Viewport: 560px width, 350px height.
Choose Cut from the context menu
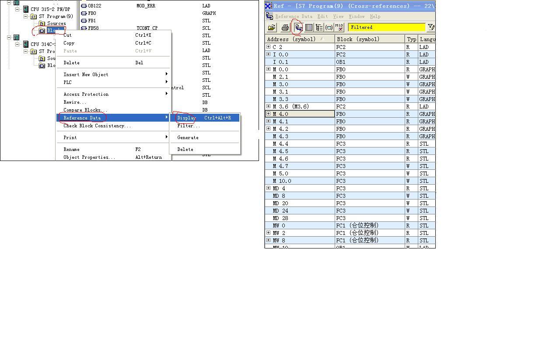[x=113, y=35]
